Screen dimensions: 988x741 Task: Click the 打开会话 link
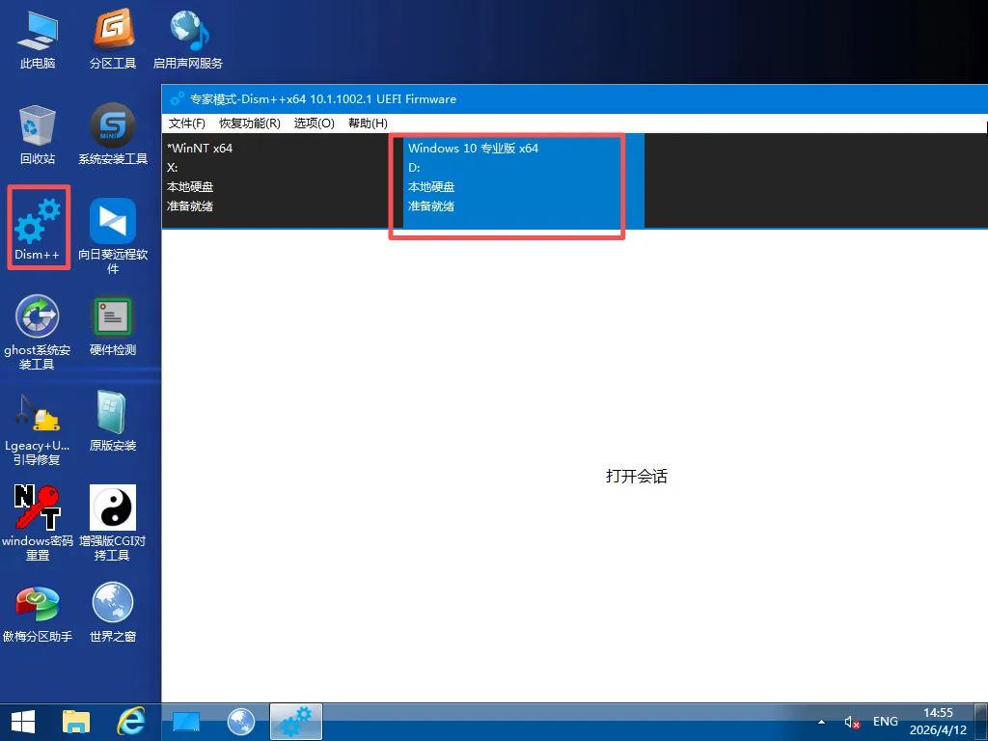point(637,477)
